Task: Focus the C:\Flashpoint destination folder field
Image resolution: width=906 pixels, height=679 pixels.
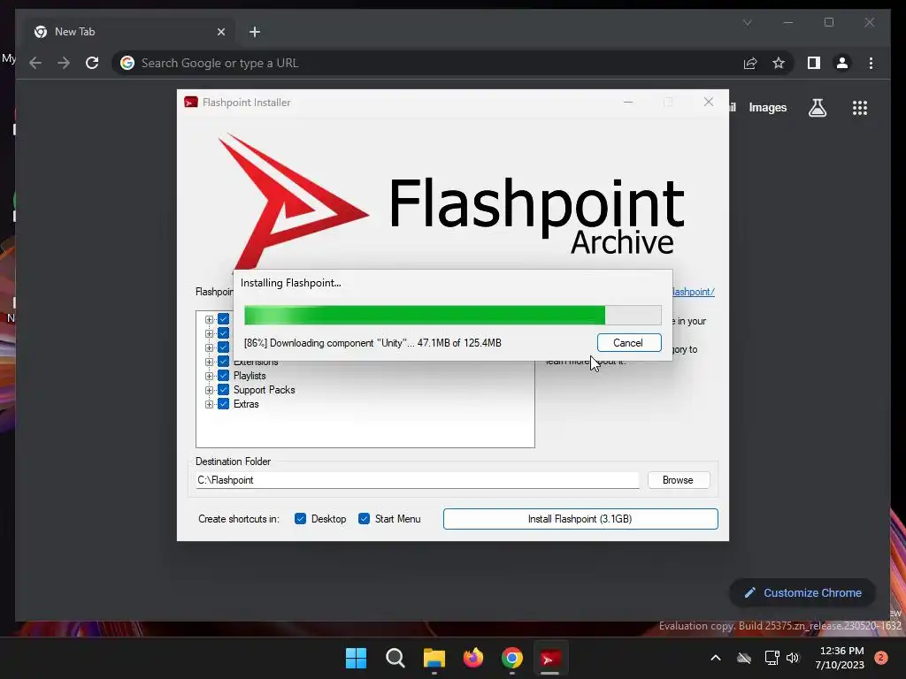Action: 418,480
